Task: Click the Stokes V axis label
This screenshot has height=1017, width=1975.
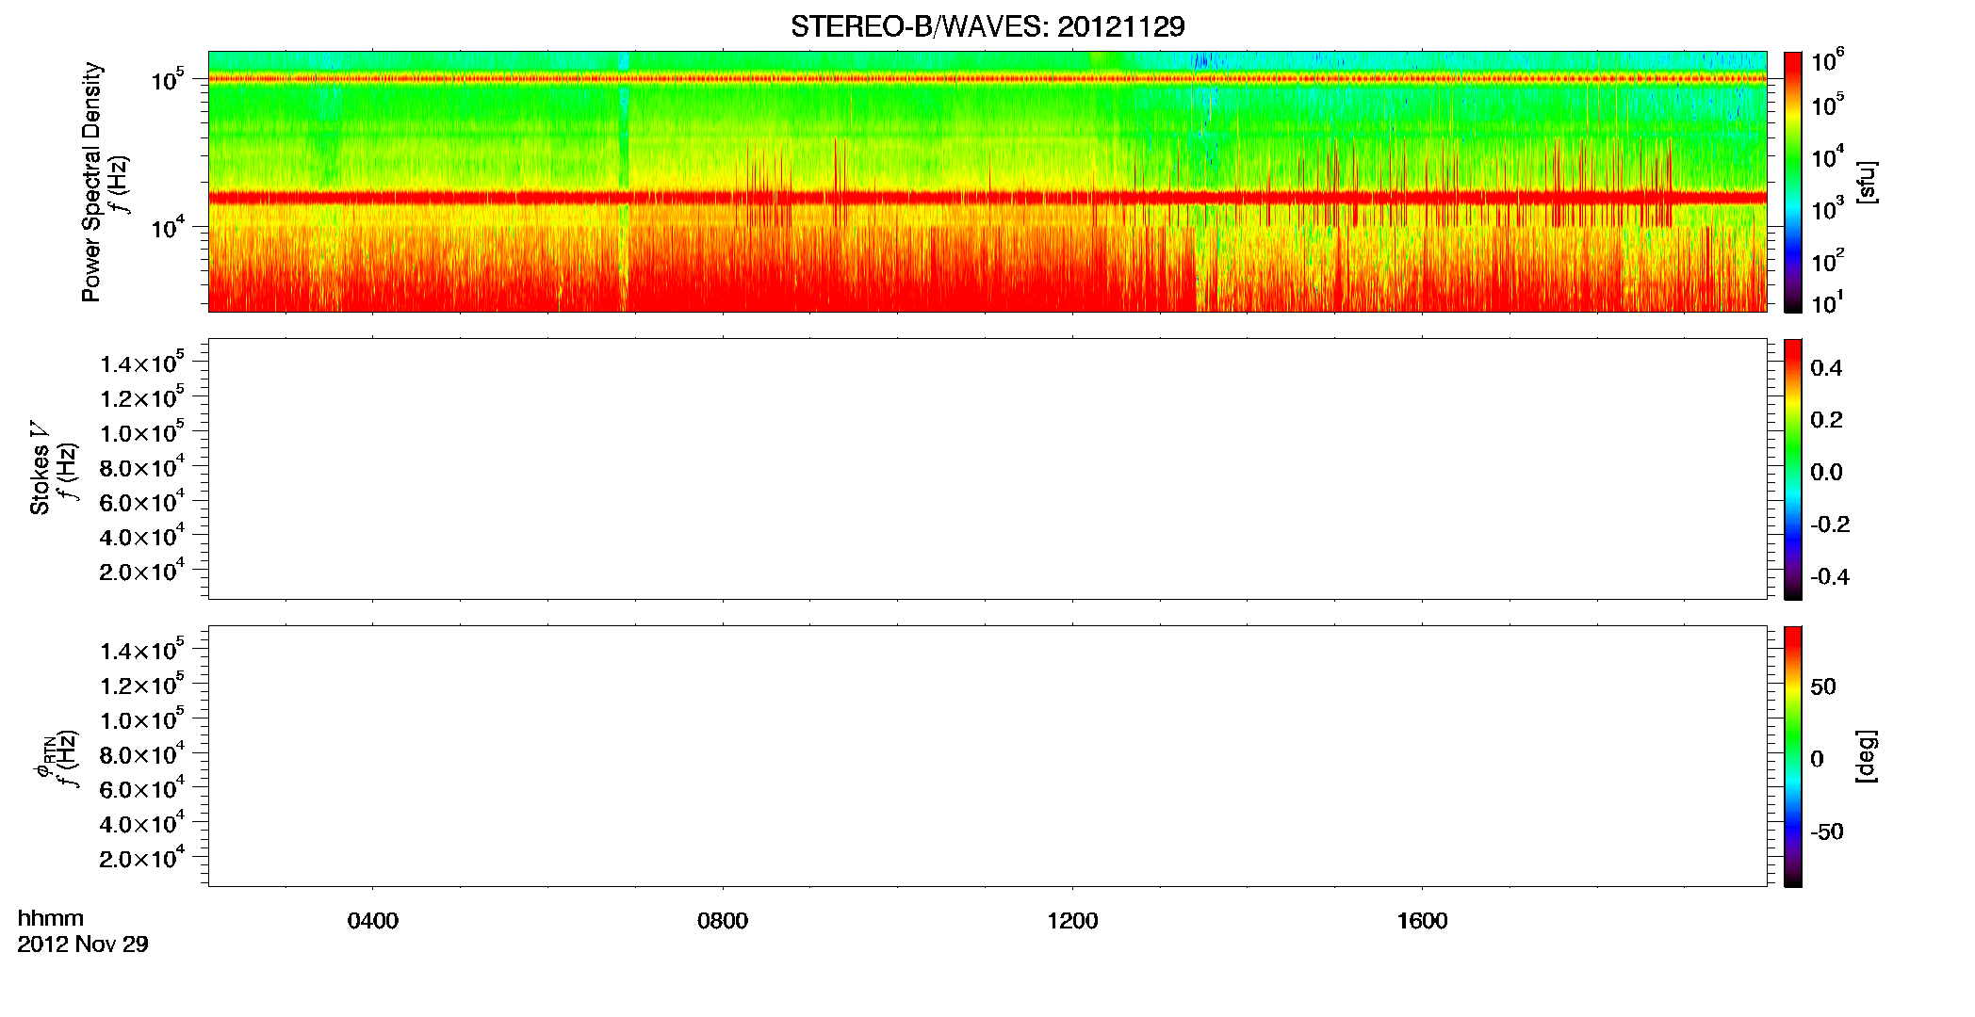Action: tap(40, 468)
